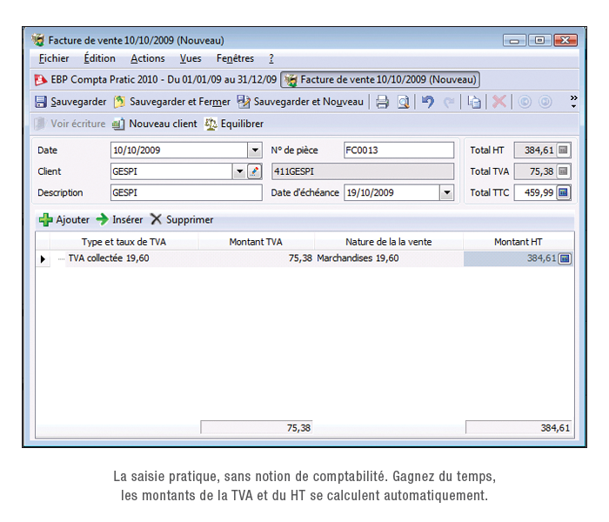Click the edit client pencil icon

click(254, 171)
